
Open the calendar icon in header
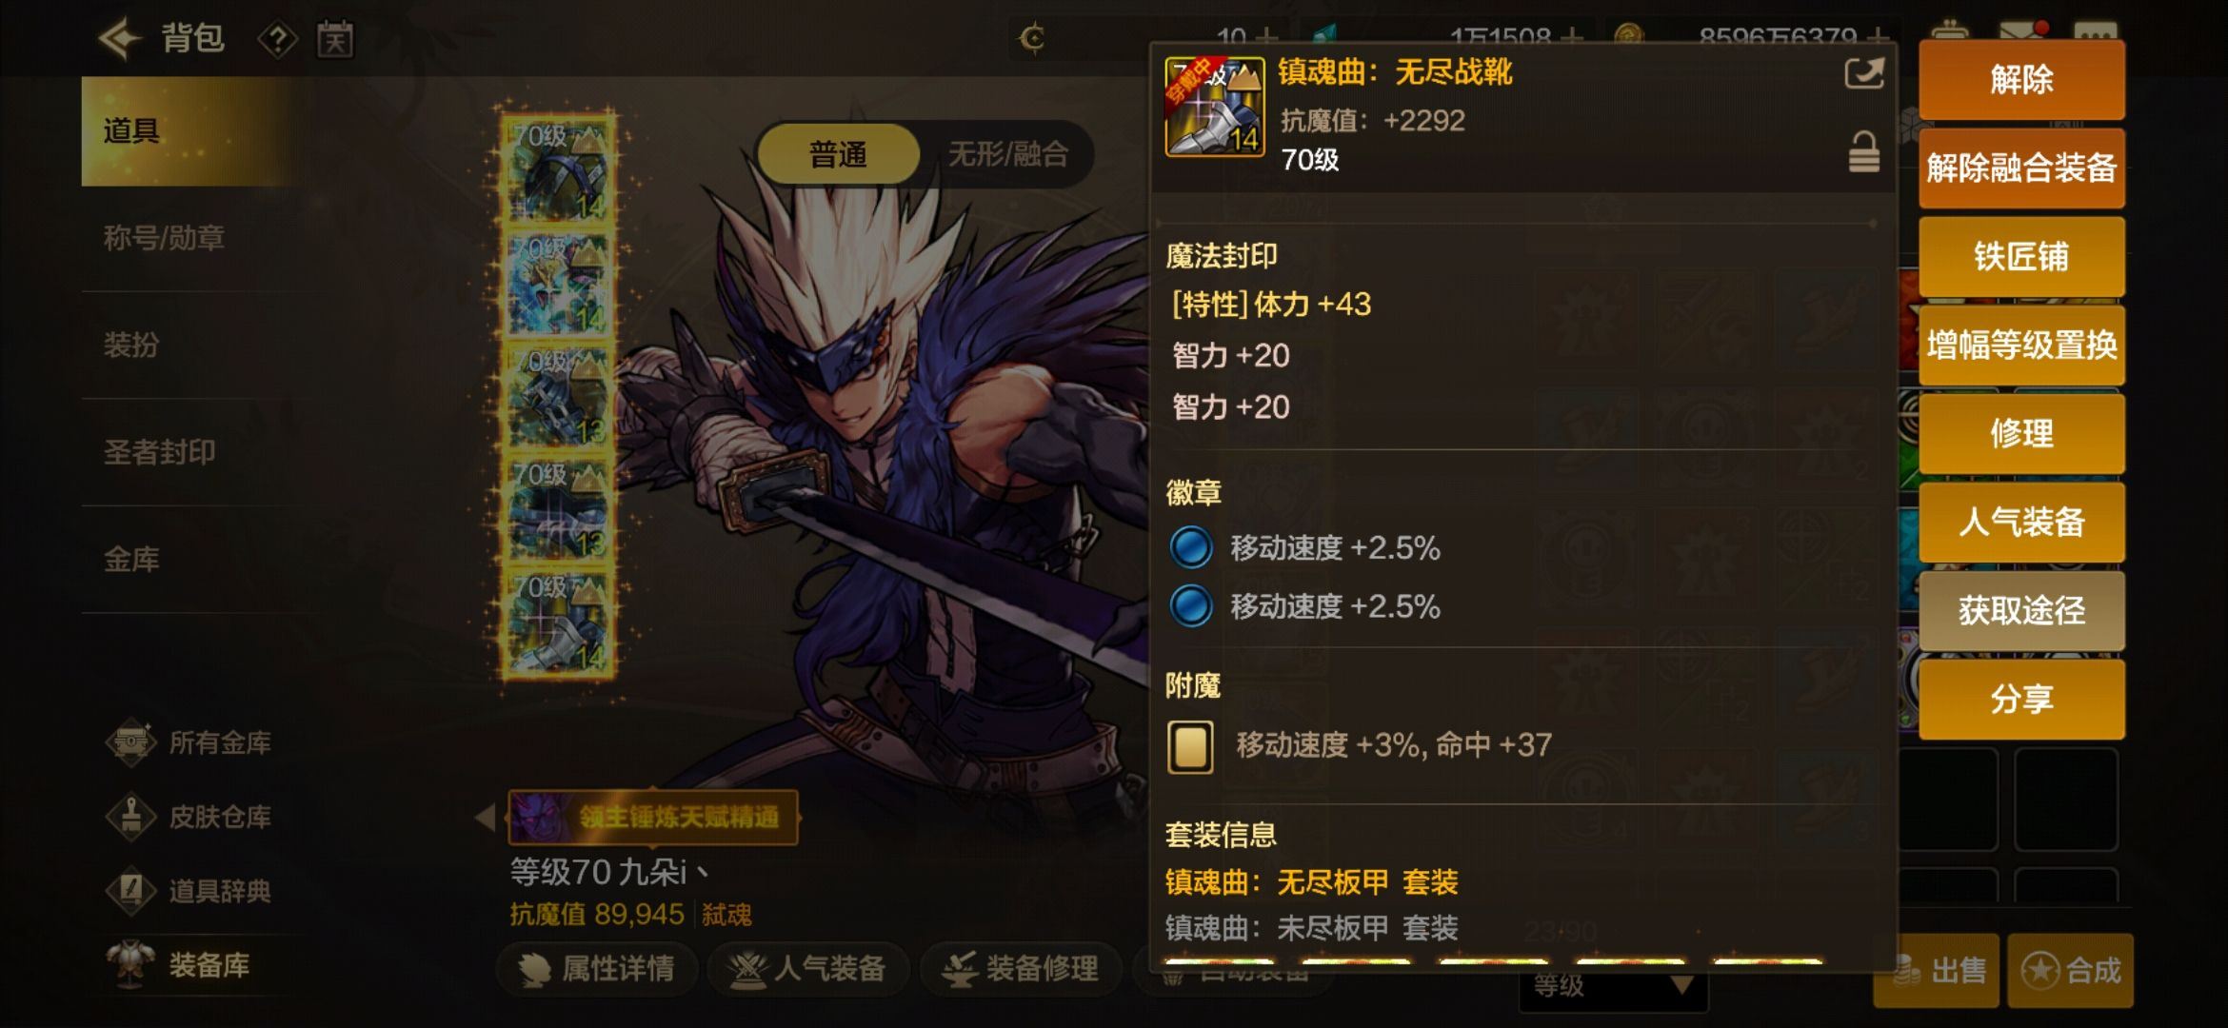tap(335, 40)
